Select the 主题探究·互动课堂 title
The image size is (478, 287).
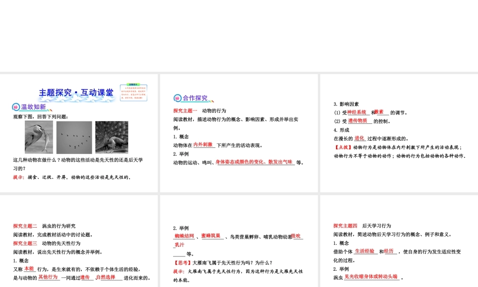point(76,92)
